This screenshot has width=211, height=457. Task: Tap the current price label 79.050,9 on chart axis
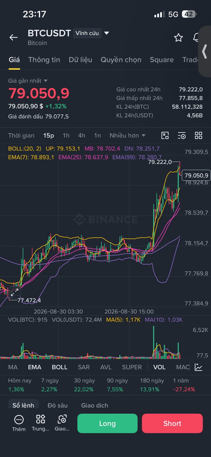tap(196, 175)
